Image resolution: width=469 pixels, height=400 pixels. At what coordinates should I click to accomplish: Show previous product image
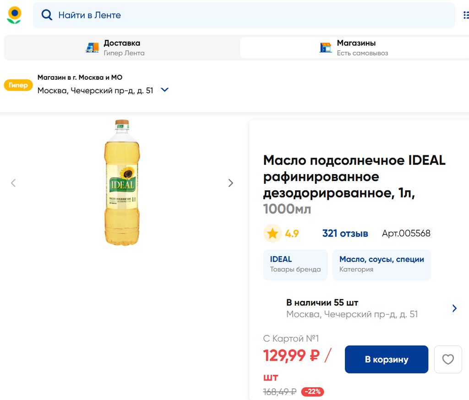click(13, 183)
